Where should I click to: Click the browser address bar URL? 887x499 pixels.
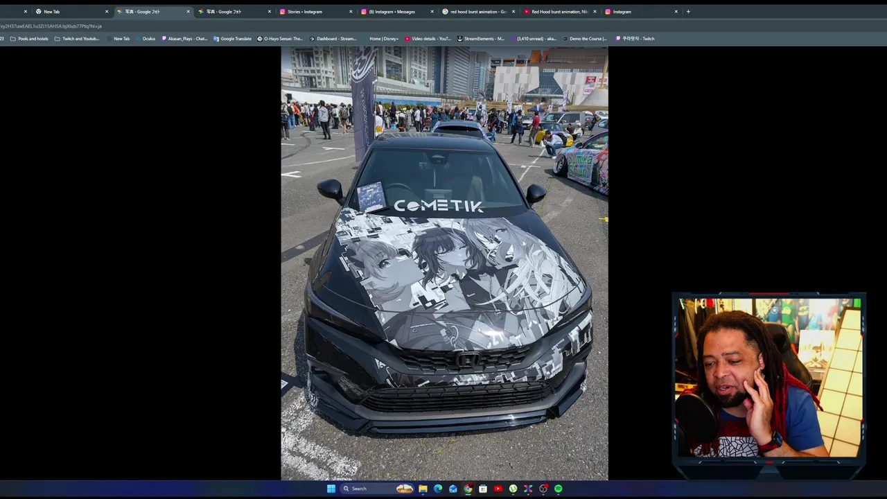51,26
